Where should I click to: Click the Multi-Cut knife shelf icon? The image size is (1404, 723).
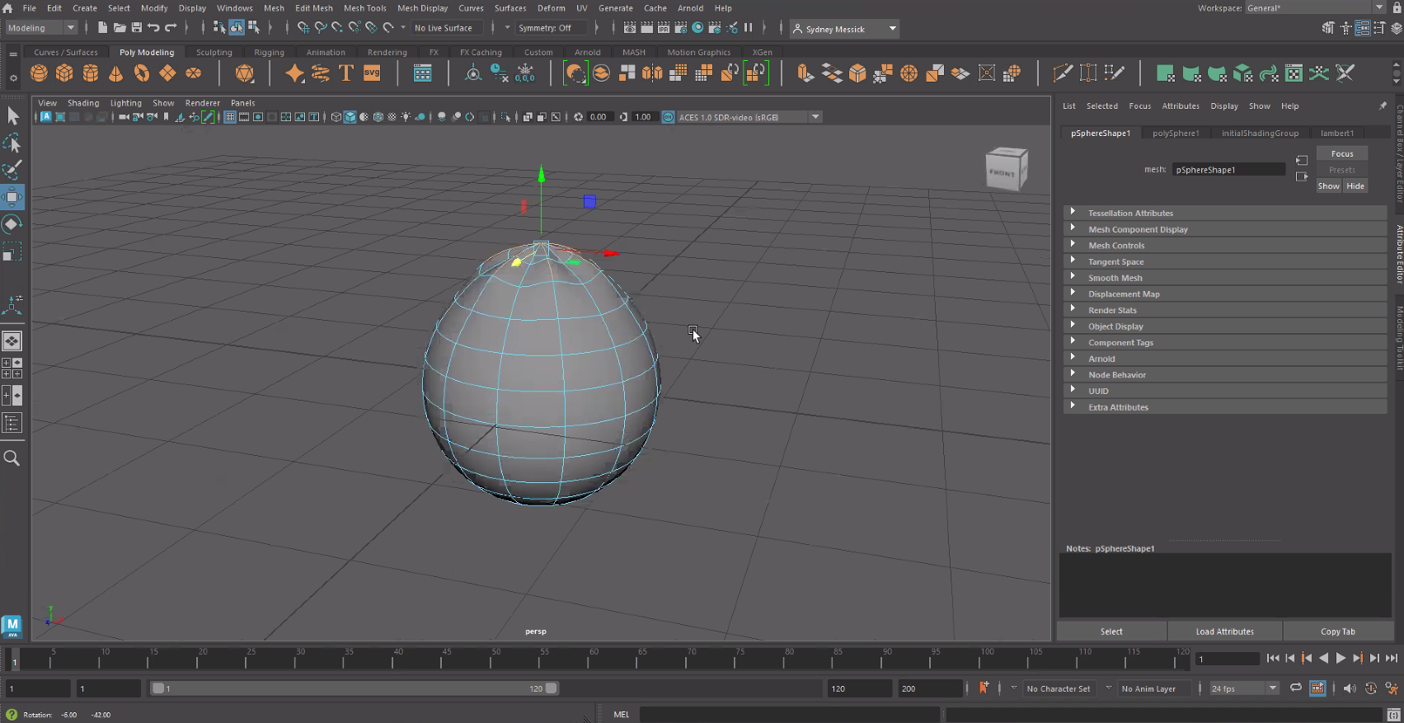[1063, 73]
